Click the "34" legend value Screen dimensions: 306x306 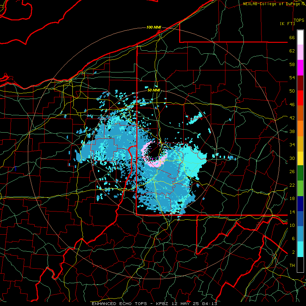click(292, 145)
